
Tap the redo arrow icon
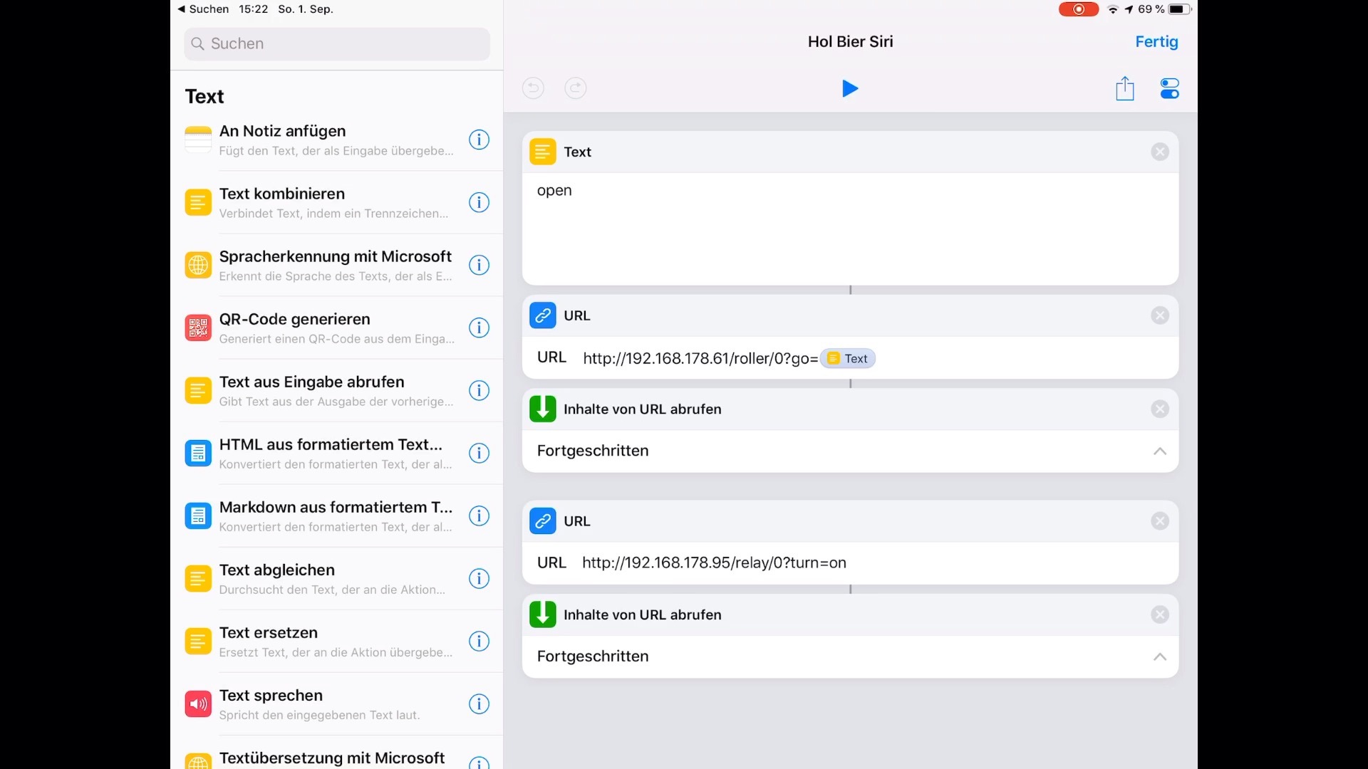(575, 88)
